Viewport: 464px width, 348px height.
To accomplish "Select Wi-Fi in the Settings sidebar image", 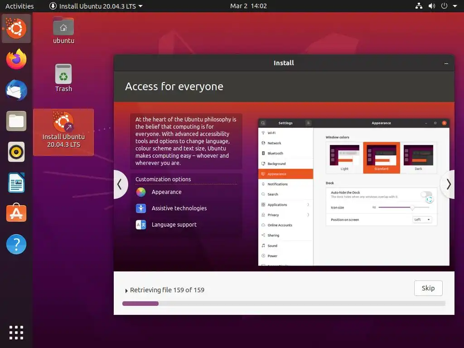I will coord(285,133).
